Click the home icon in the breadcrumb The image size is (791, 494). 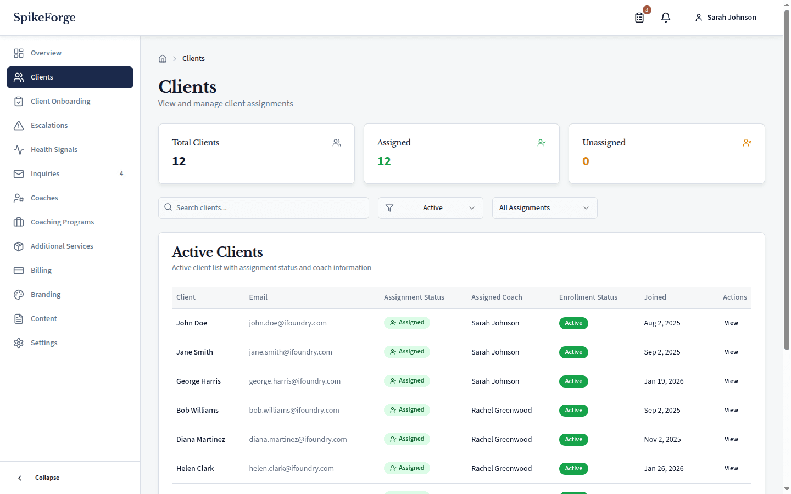tap(163, 58)
